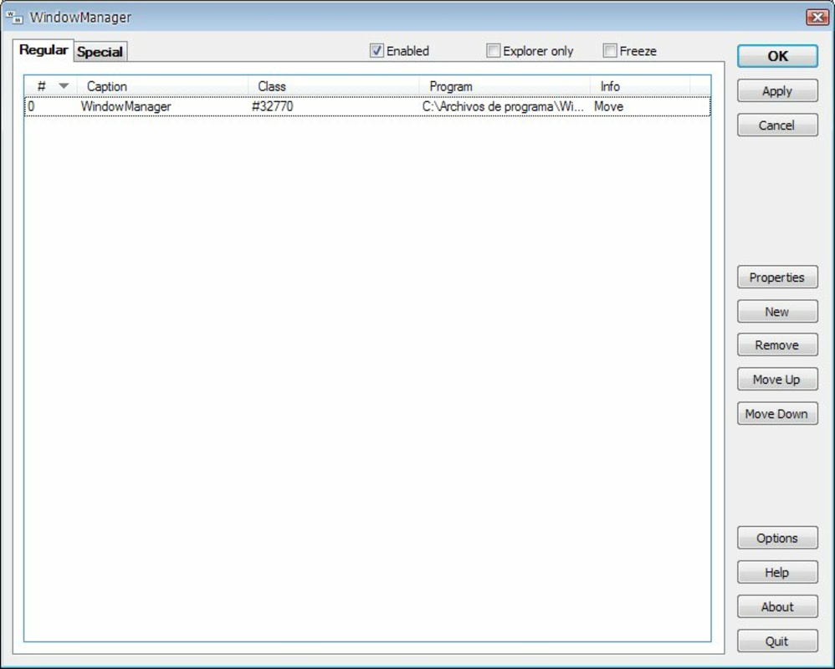Click the Caption column header

click(107, 87)
